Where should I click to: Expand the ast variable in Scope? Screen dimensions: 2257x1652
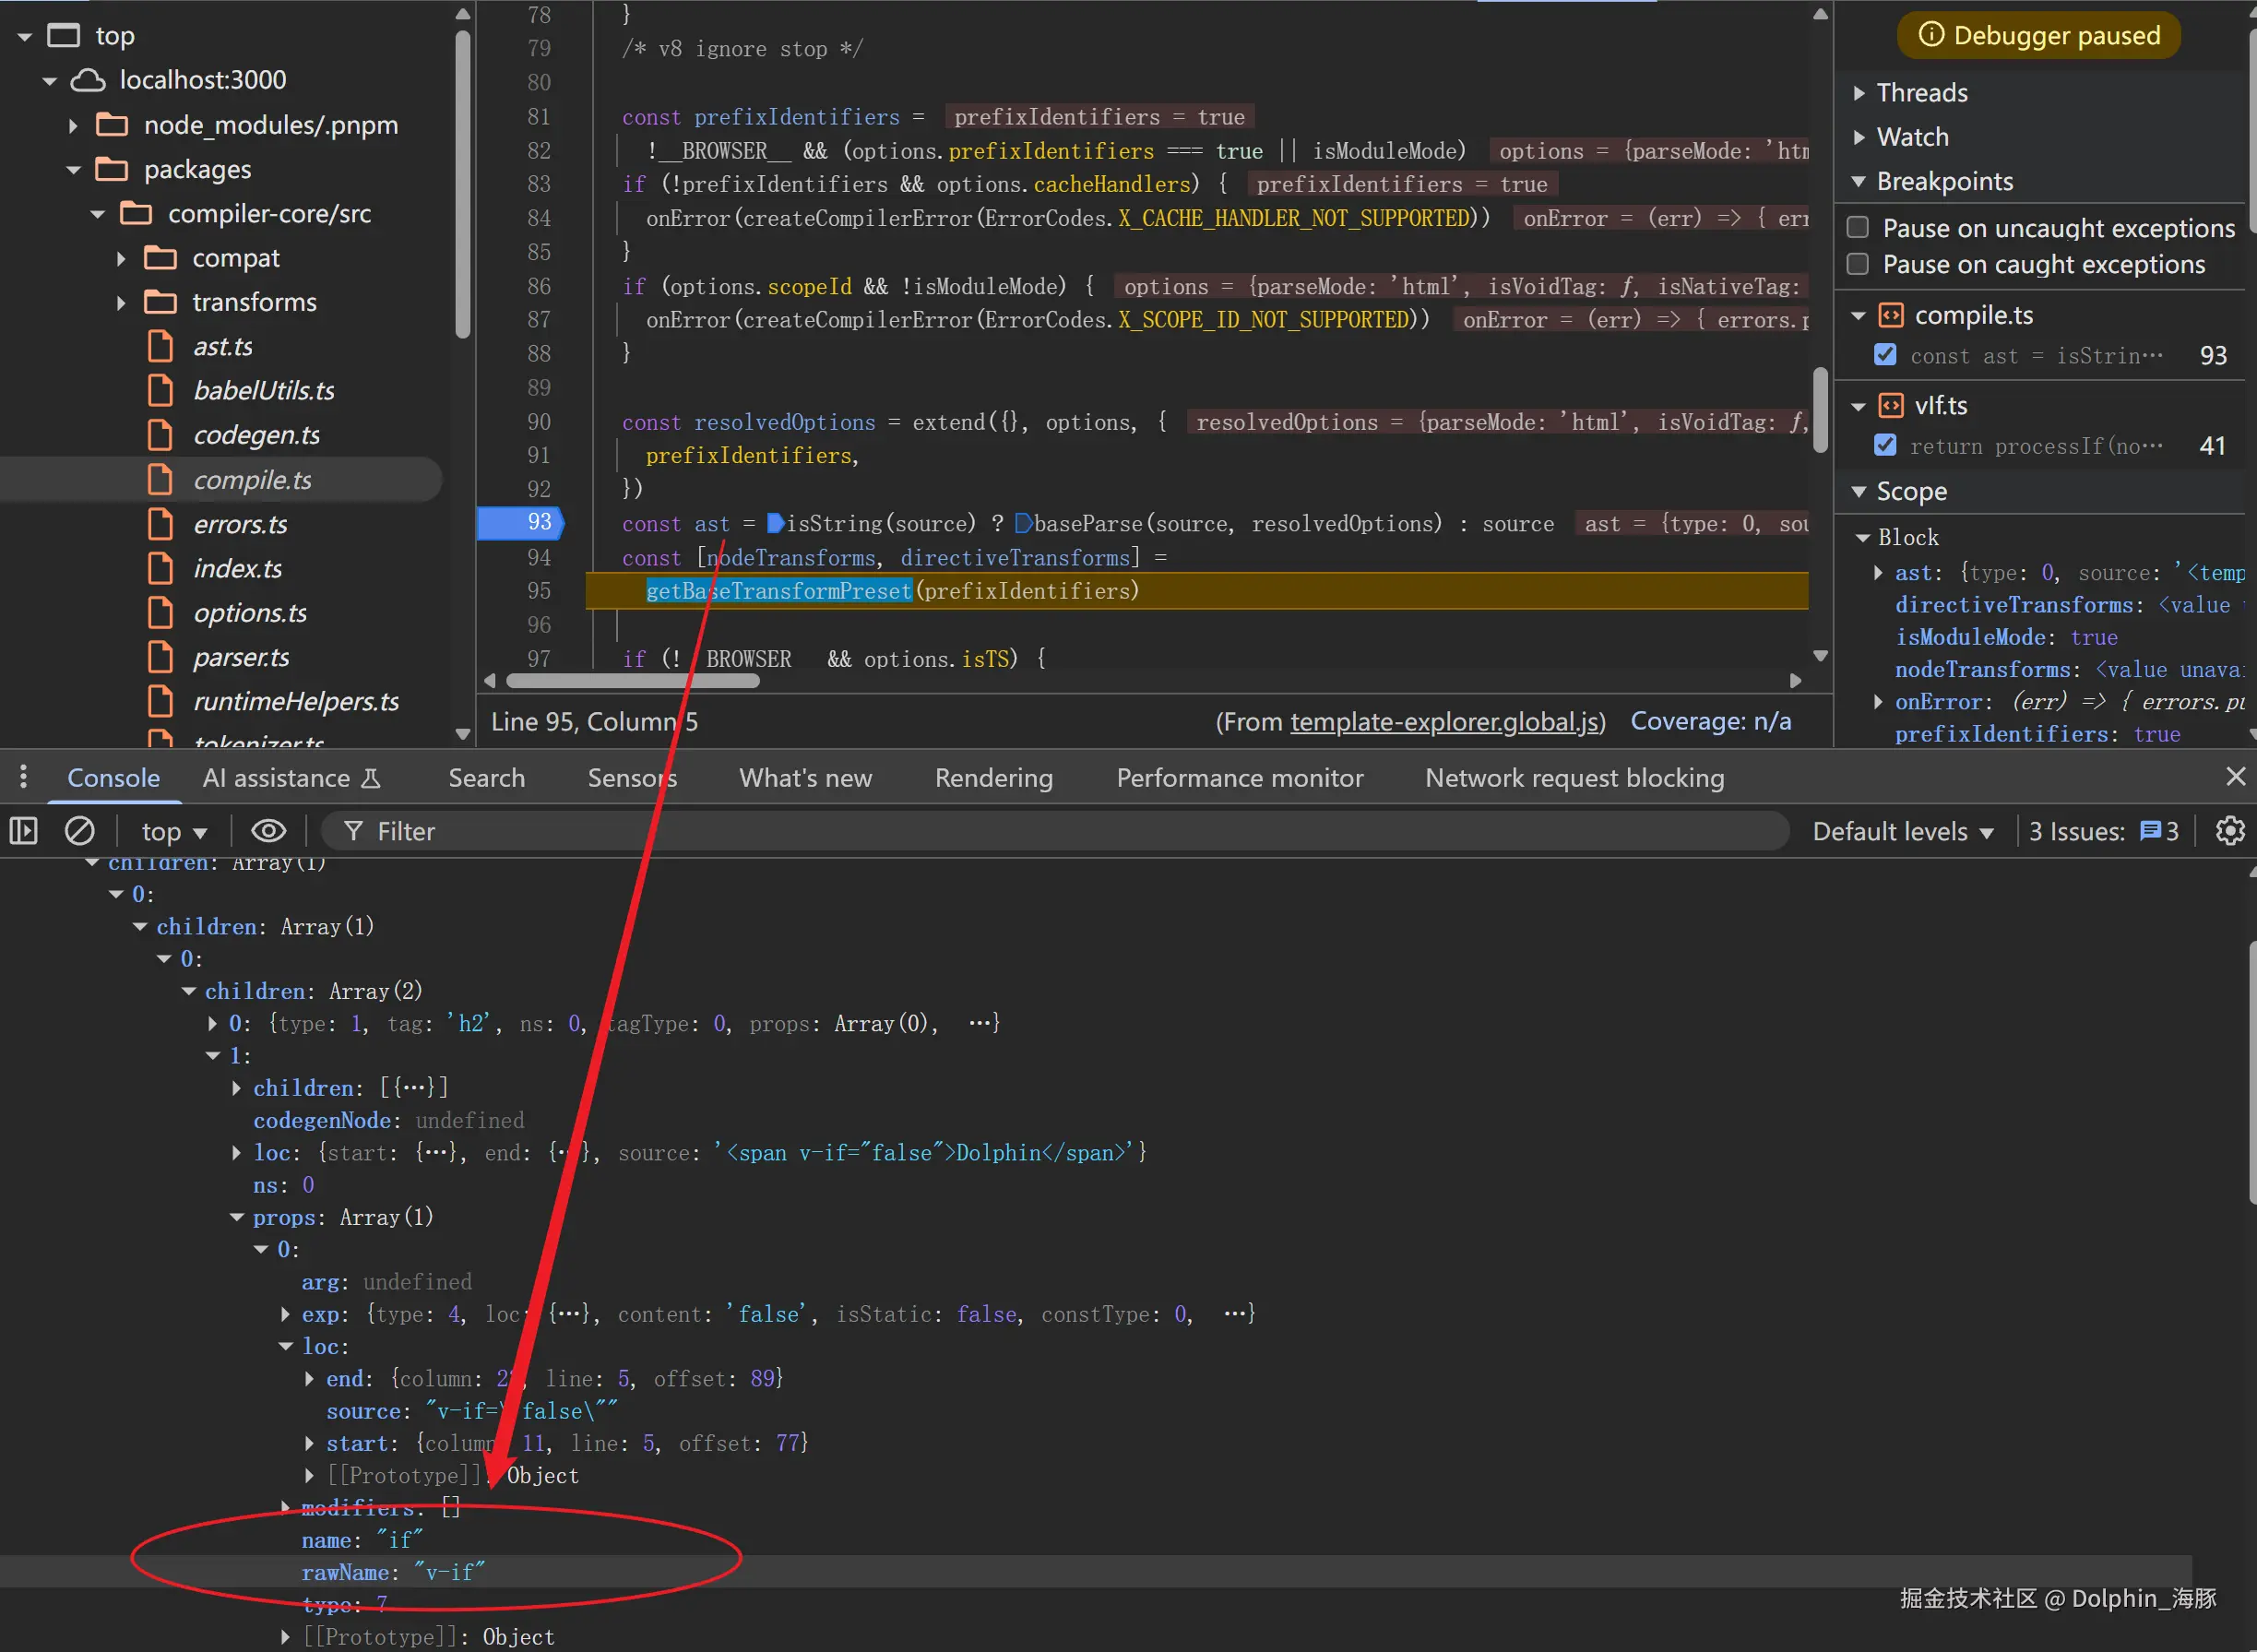pos(1878,573)
